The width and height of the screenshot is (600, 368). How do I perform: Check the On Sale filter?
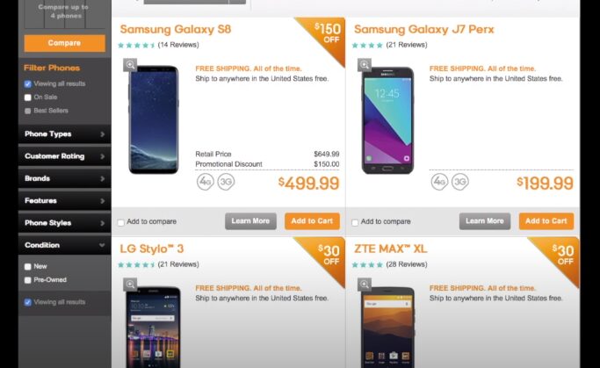27,97
